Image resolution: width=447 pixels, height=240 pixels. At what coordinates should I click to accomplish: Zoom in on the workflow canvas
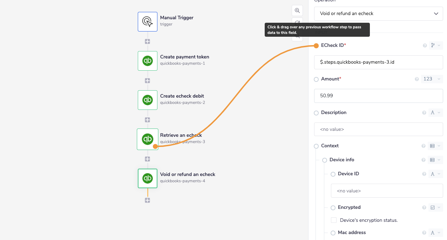[x=297, y=10]
